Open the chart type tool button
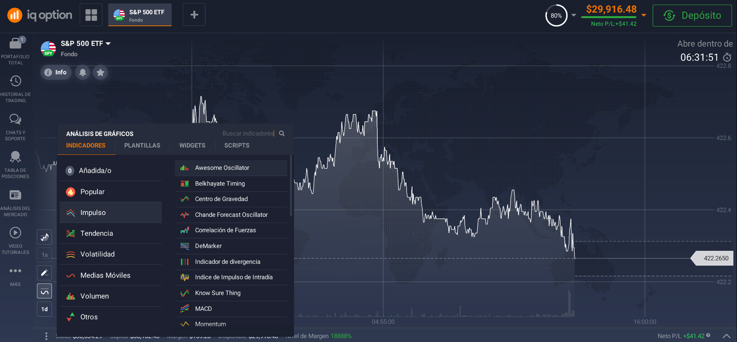737x342 pixels. tap(45, 237)
